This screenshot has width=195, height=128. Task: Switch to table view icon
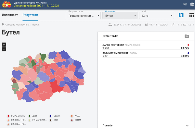click(x=191, y=15)
